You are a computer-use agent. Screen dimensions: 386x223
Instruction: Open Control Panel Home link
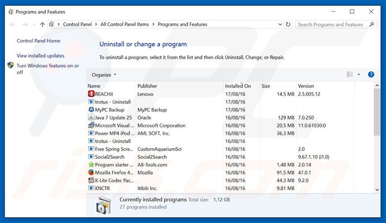(x=39, y=41)
